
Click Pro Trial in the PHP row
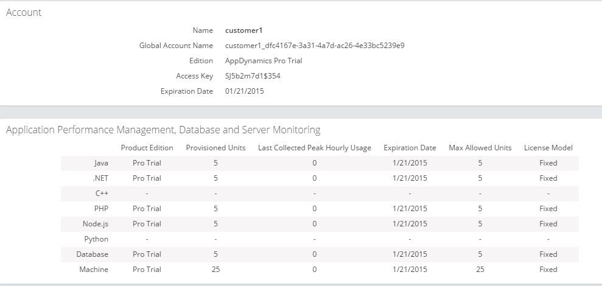pos(147,209)
